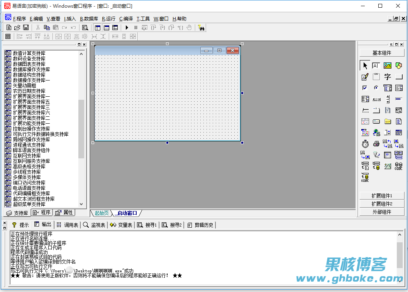Select the radio button component in palette

coord(376,88)
